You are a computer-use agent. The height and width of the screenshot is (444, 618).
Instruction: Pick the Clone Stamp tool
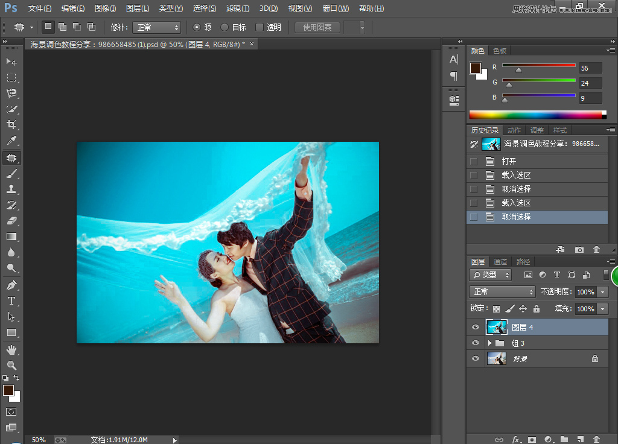[11, 189]
